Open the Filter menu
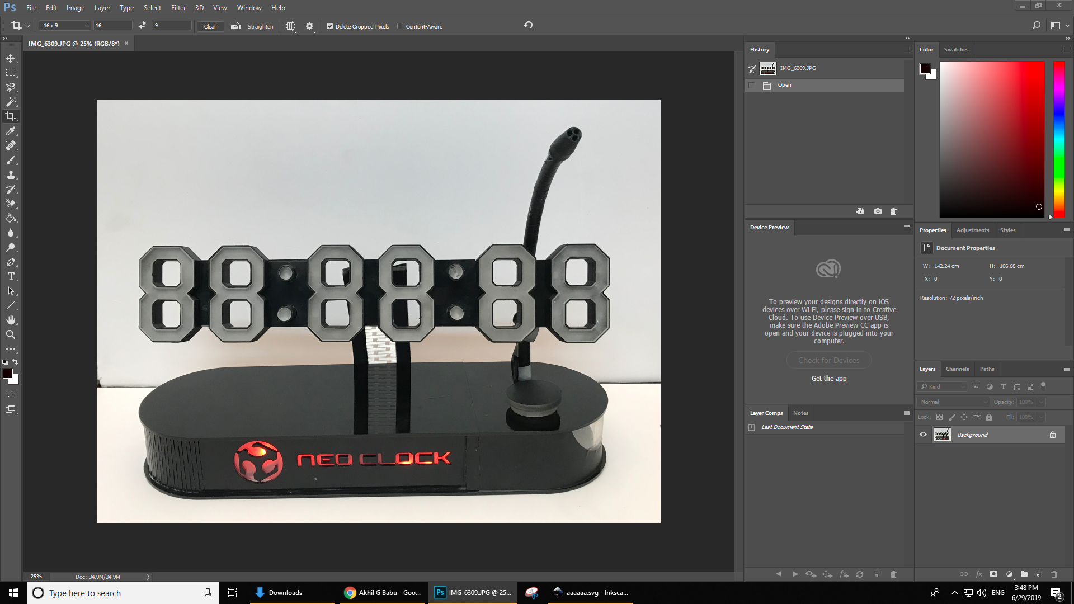 point(178,8)
